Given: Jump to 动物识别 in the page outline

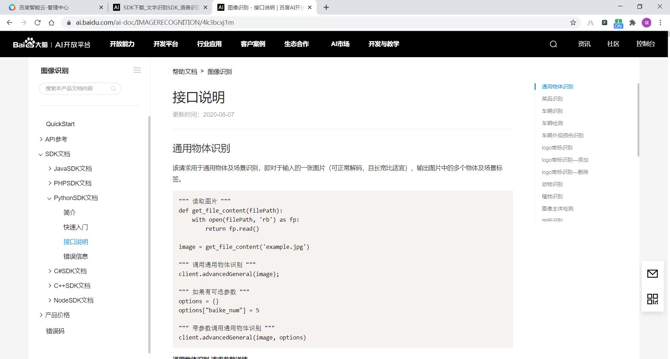Looking at the screenshot, I should click(552, 184).
